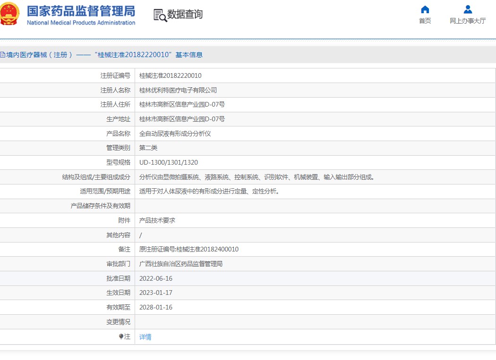
Task: Click 适用范围/预期用途 label
Action: pyautogui.click(x=105, y=191)
